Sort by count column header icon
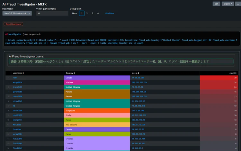The image size is (241, 151). (x=235, y=73)
